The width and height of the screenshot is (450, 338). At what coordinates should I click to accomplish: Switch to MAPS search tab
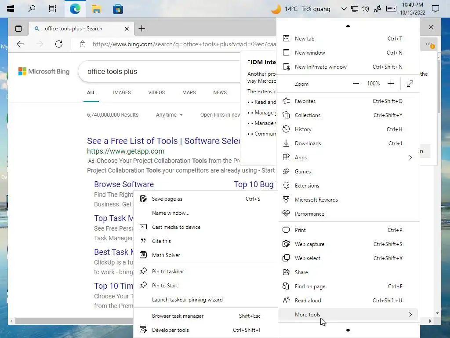tap(189, 92)
